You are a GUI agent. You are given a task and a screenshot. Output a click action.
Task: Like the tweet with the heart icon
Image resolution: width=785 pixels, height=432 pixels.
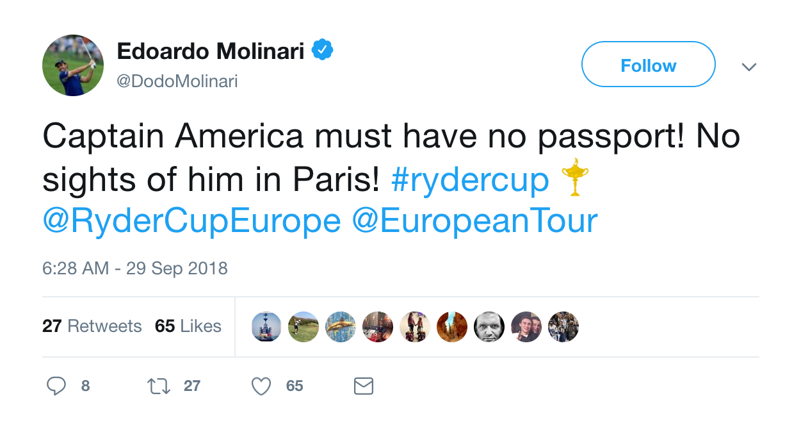click(261, 386)
